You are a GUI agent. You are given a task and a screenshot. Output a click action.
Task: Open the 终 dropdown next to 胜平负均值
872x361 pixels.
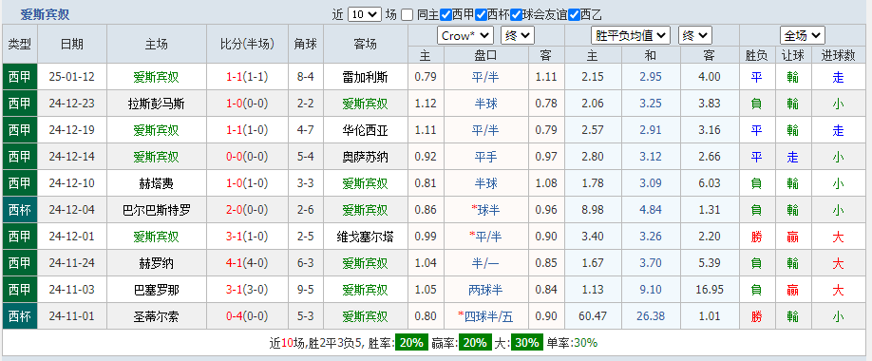pyautogui.click(x=695, y=35)
